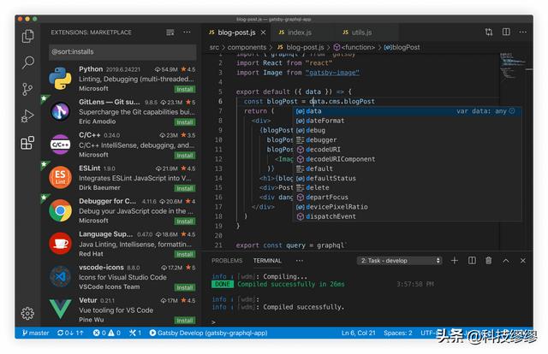
Task: Select dateFormat from the autocomplete list
Action: (x=325, y=121)
